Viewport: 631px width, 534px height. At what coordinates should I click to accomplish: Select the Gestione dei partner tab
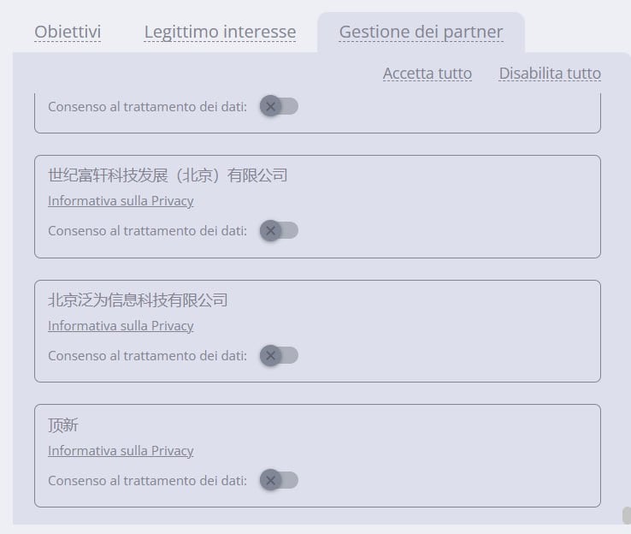(x=421, y=33)
